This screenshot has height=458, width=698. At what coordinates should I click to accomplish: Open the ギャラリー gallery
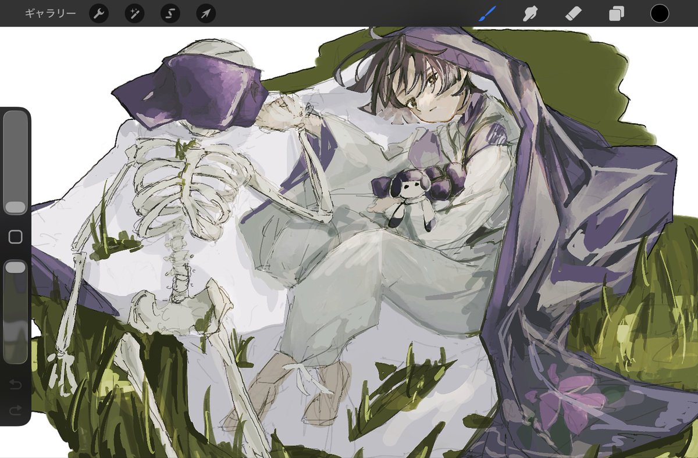[50, 13]
